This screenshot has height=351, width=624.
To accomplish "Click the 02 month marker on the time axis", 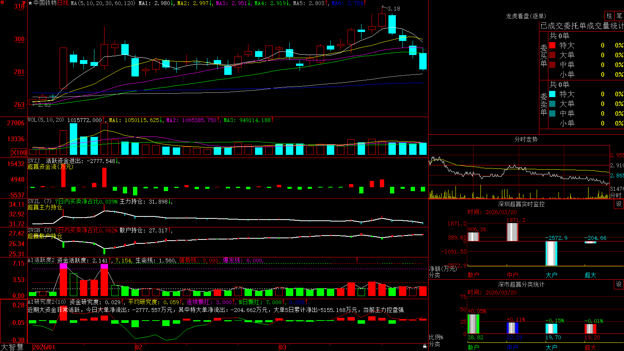I will pos(139,347).
